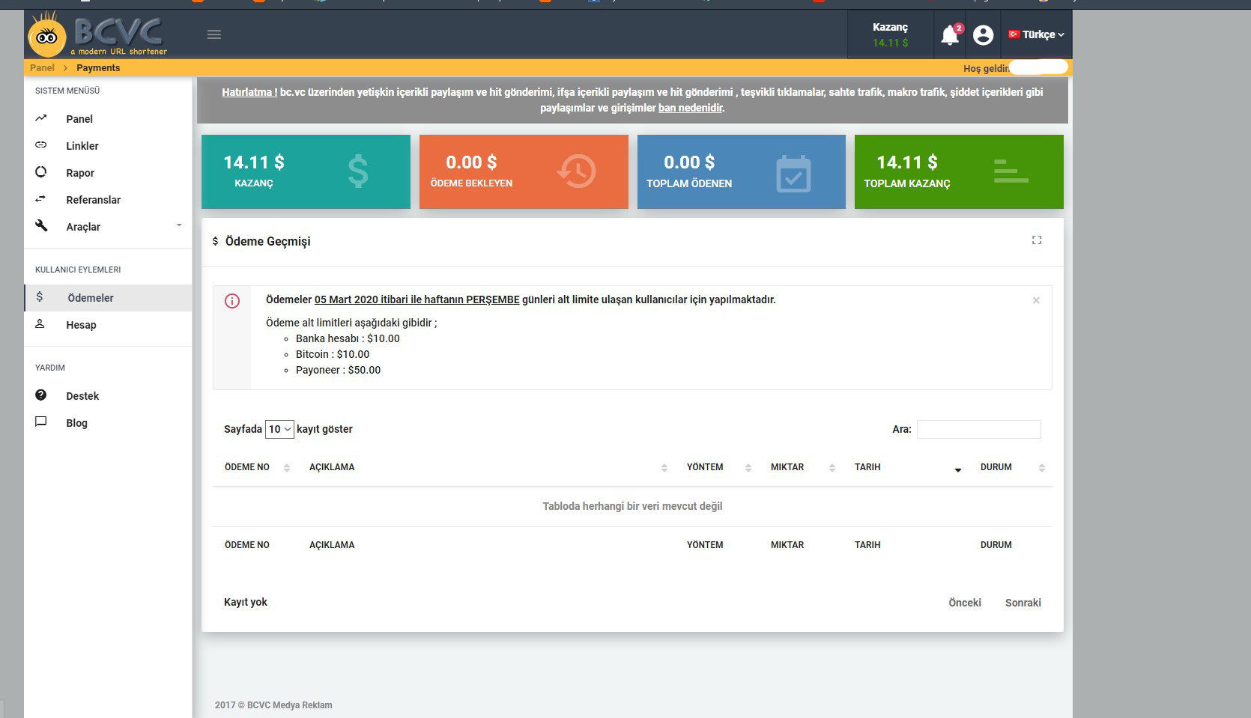Open the records per page dropdown
The width and height of the screenshot is (1251, 718).
279,429
